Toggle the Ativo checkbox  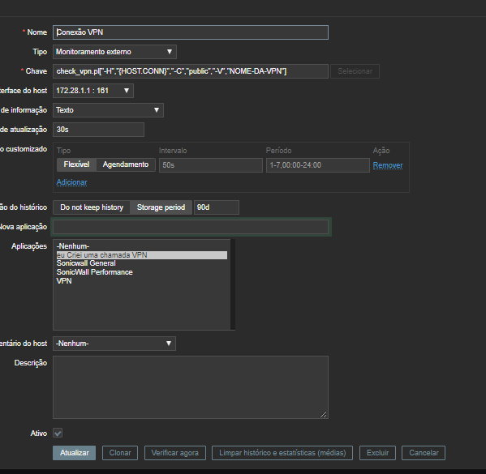[58, 433]
